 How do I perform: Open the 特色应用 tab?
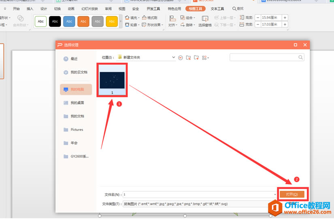(174, 9)
